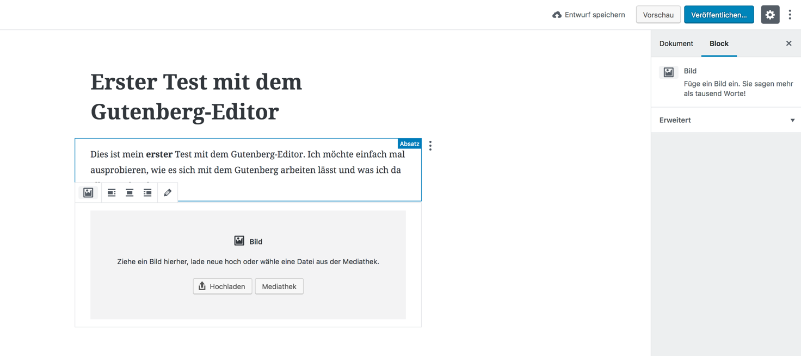Viewport: 801px width, 356px height.
Task: Toggle the settings sidebar with gear icon
Action: [x=770, y=15]
